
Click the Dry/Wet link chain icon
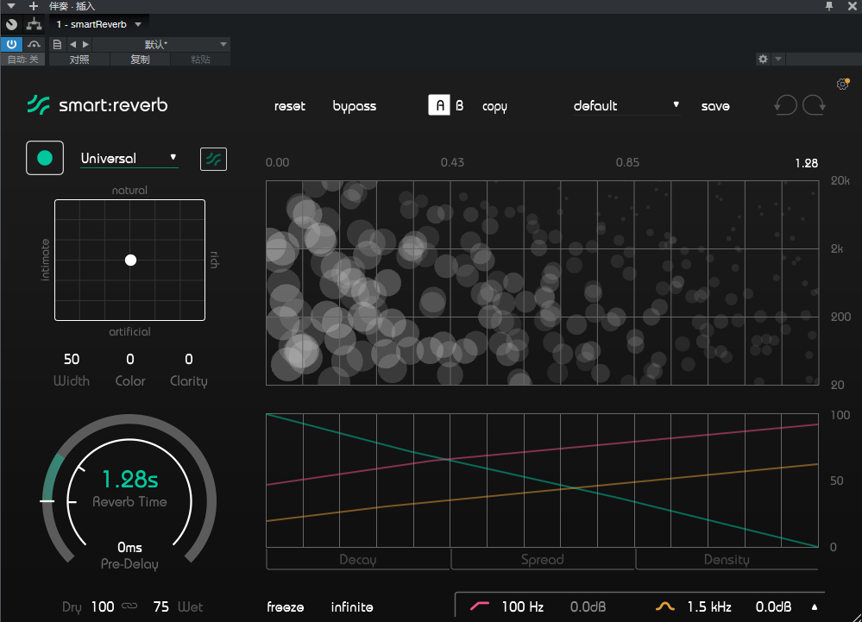click(x=129, y=606)
